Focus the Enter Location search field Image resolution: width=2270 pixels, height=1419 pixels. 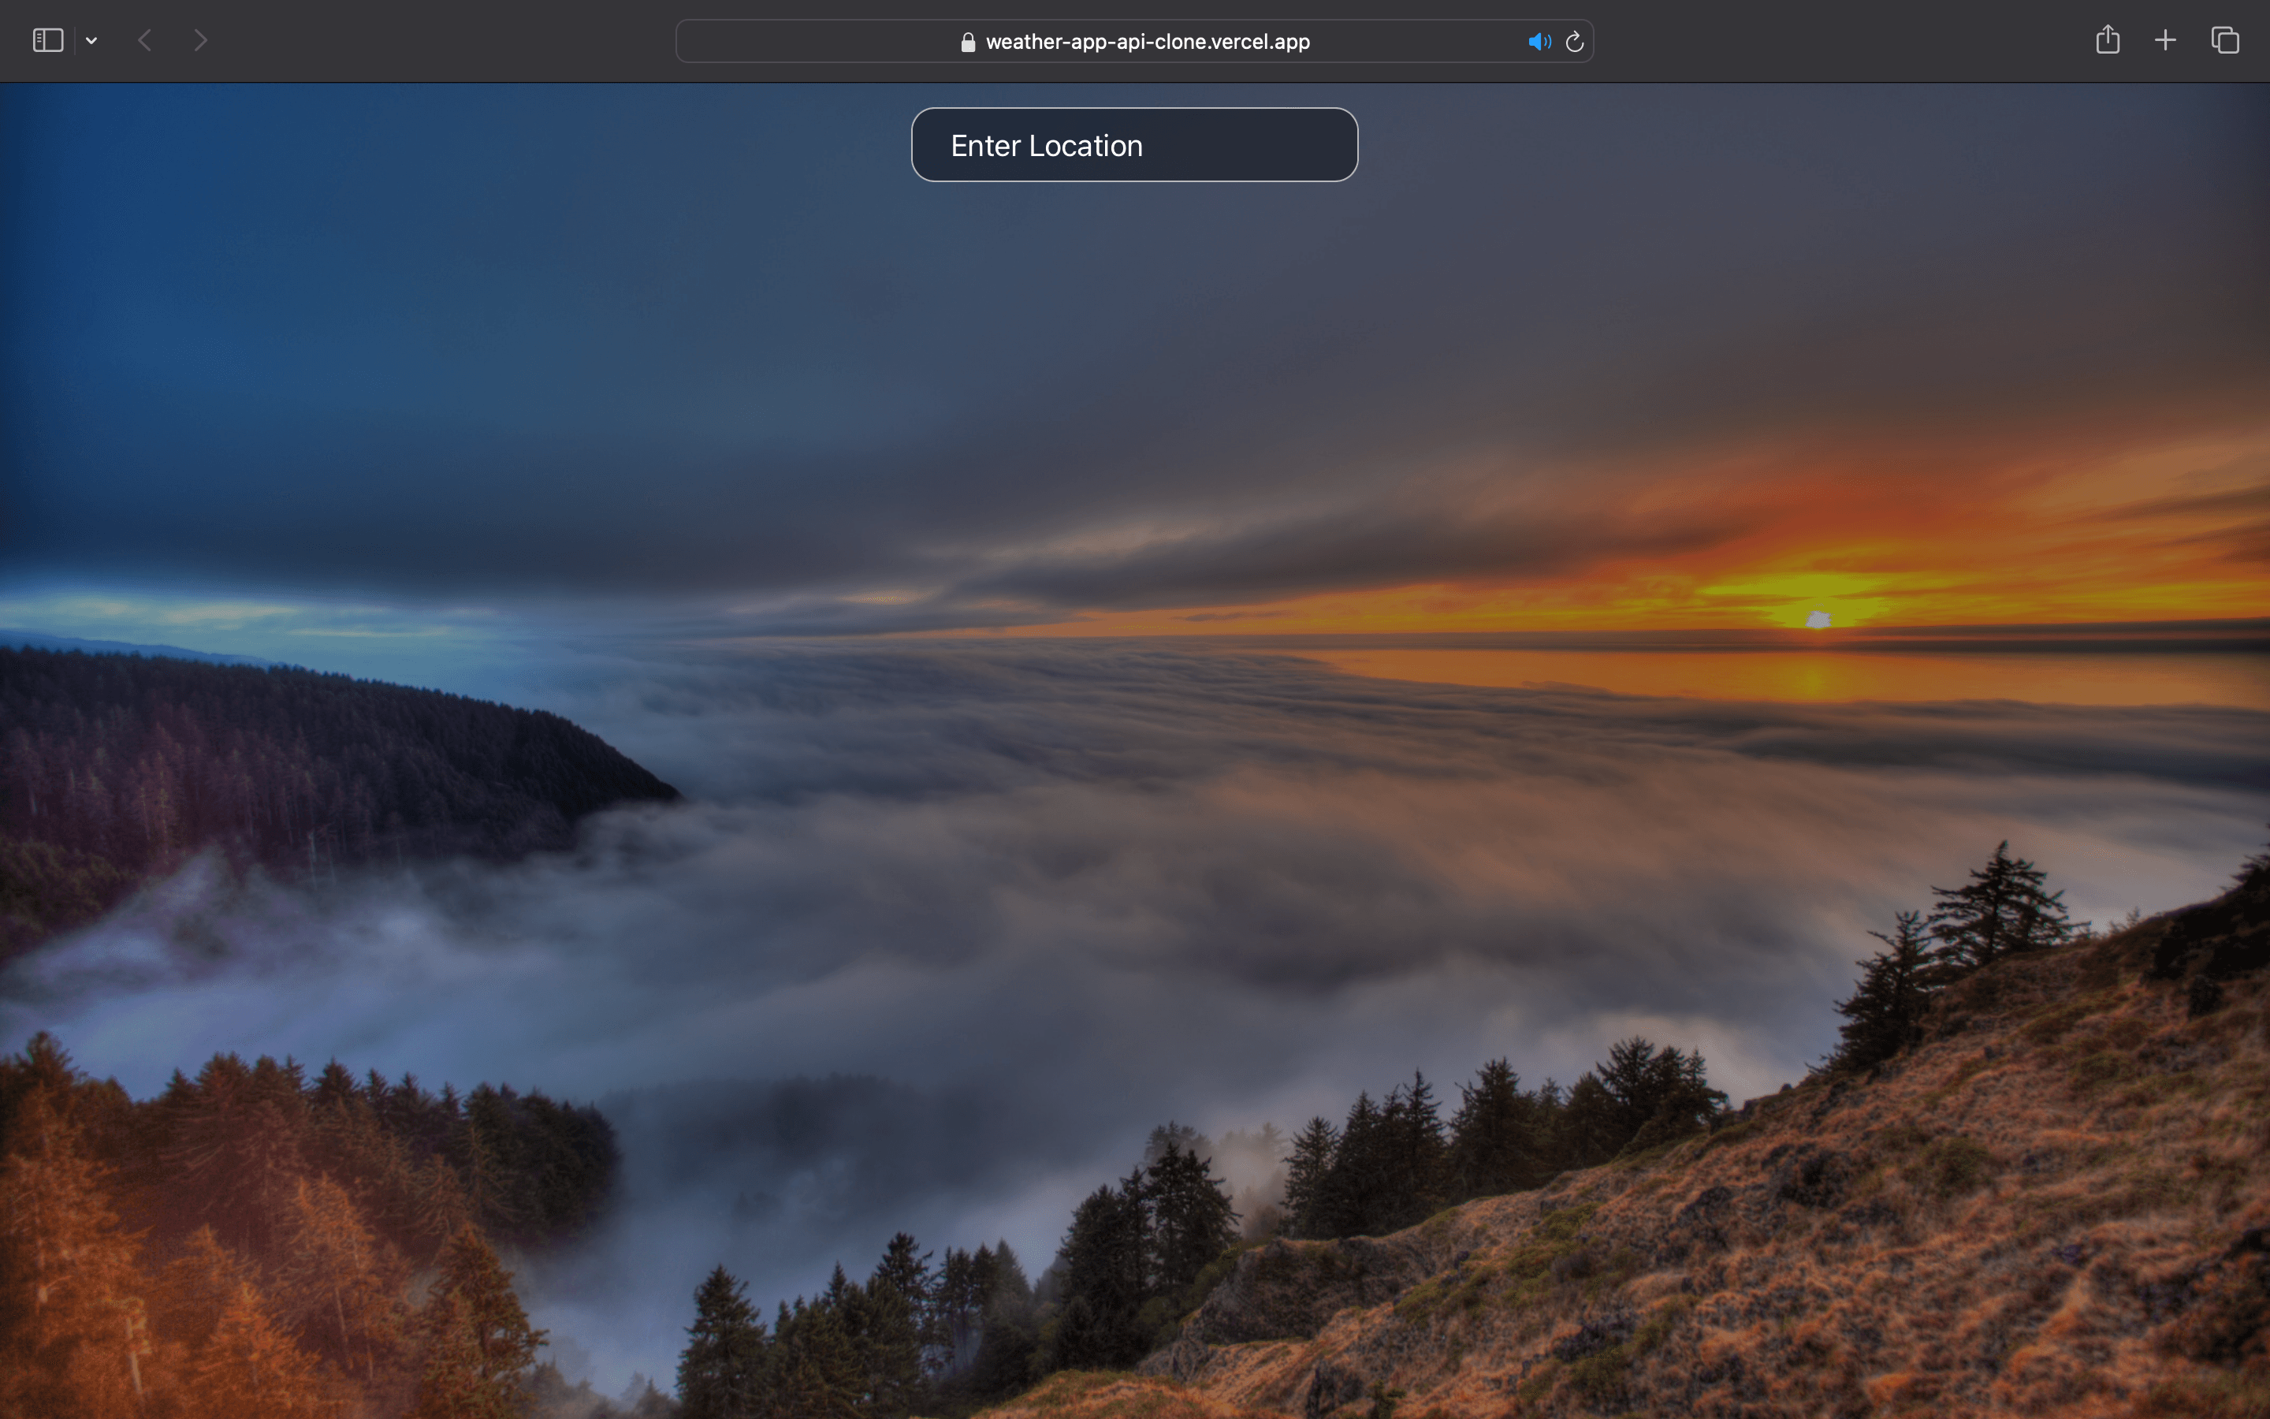tap(1134, 146)
